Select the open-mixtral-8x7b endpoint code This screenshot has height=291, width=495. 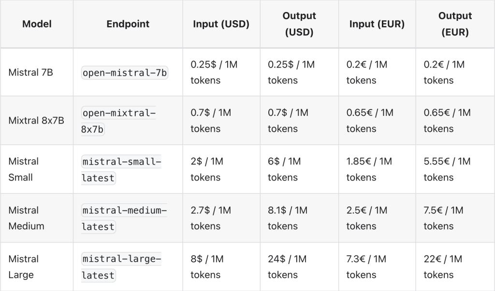[119, 121]
